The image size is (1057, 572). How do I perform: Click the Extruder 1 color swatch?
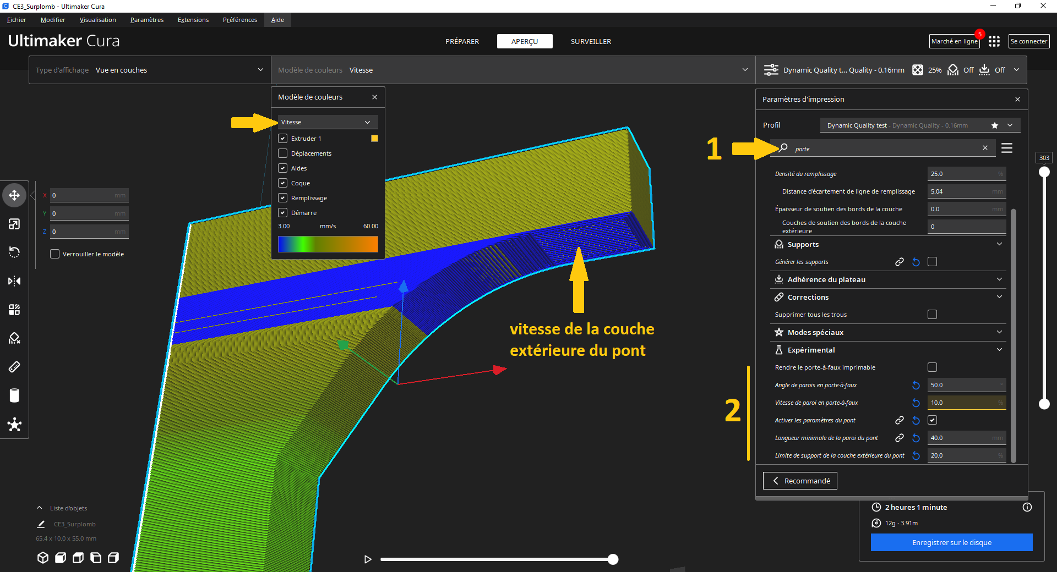pyautogui.click(x=374, y=139)
